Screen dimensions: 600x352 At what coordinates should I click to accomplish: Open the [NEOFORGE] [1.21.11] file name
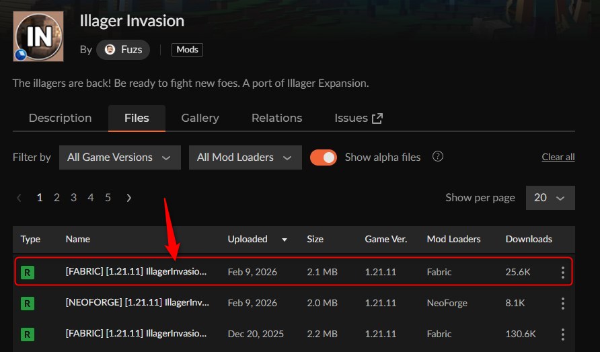tap(137, 303)
